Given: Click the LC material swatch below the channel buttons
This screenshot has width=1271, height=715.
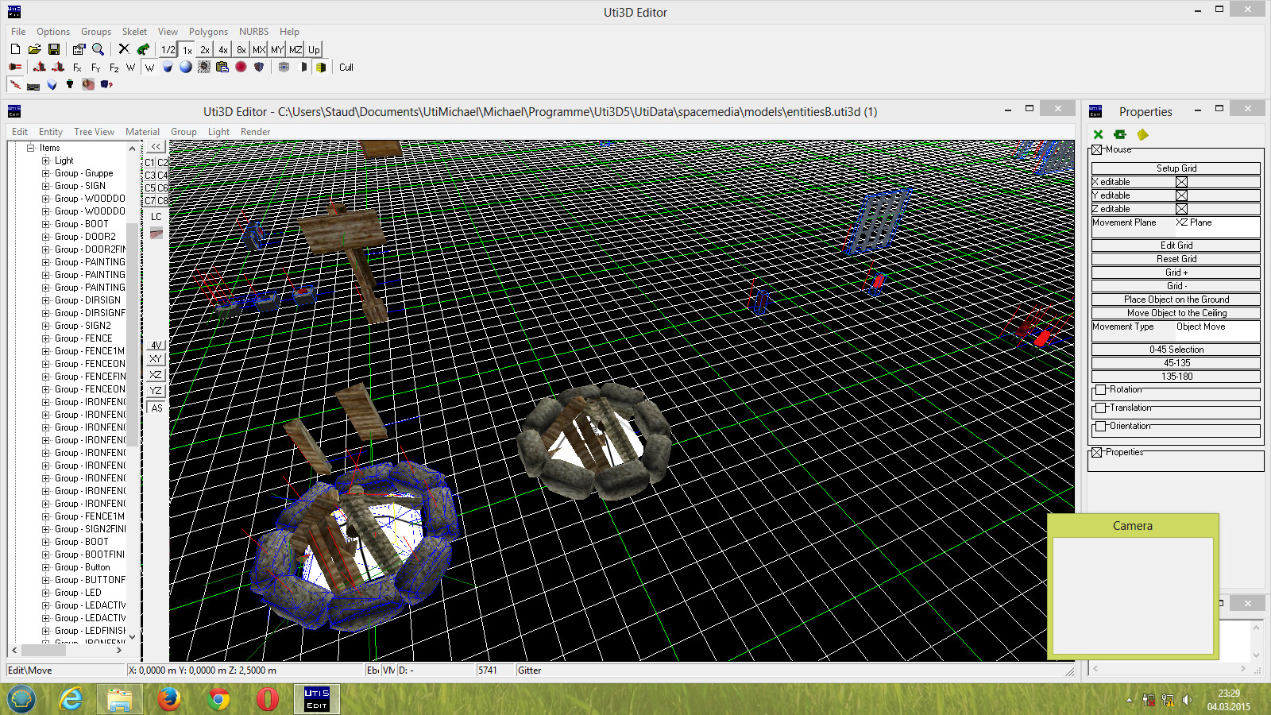Looking at the screenshot, I should click(155, 233).
